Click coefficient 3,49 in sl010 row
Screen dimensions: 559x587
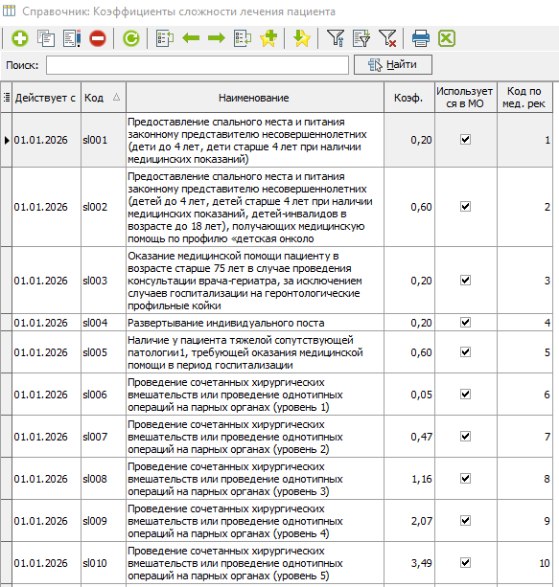[409, 563]
